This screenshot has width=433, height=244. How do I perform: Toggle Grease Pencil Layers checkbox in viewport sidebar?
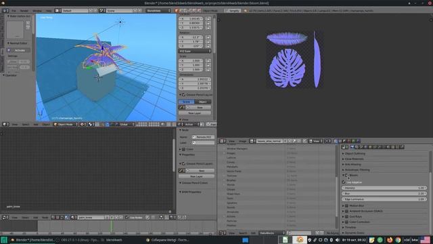[x=183, y=95]
